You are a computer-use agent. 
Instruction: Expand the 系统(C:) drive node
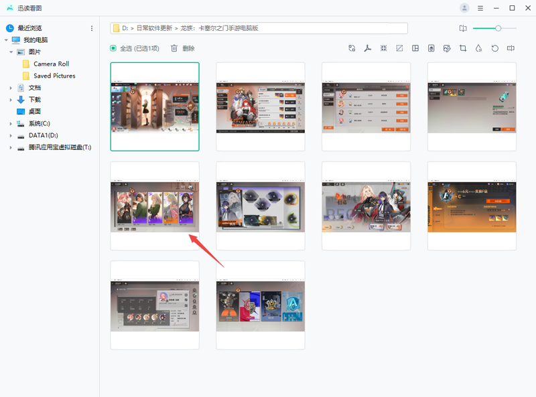11,124
